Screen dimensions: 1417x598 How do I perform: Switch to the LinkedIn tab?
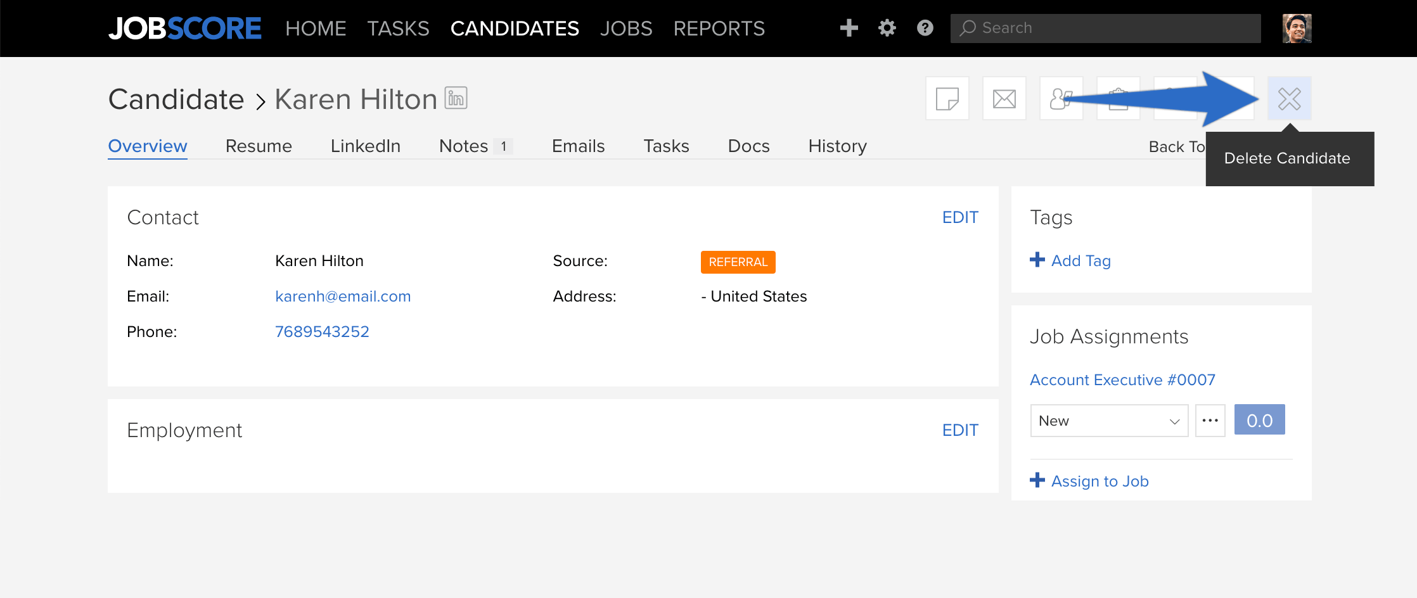tap(366, 146)
